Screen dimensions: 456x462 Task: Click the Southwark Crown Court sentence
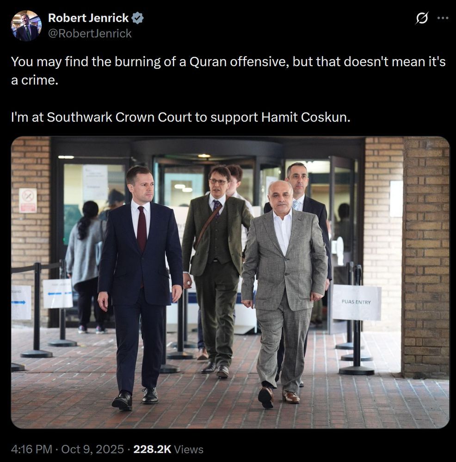[x=180, y=117]
